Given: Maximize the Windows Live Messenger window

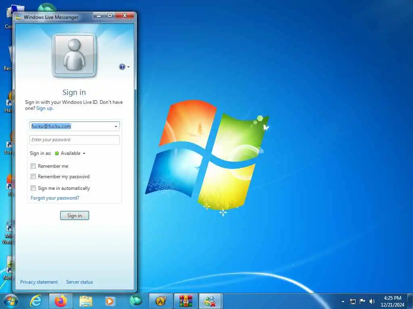Looking at the screenshot, I should [110, 16].
